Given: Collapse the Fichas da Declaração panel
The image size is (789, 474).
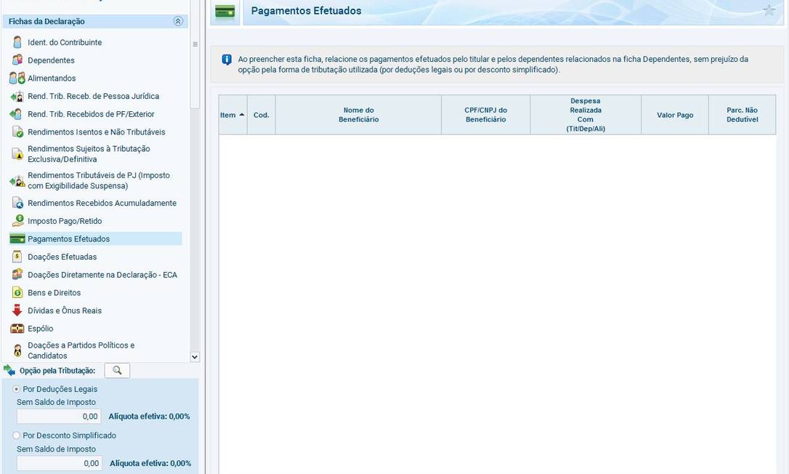Looking at the screenshot, I should [178, 22].
